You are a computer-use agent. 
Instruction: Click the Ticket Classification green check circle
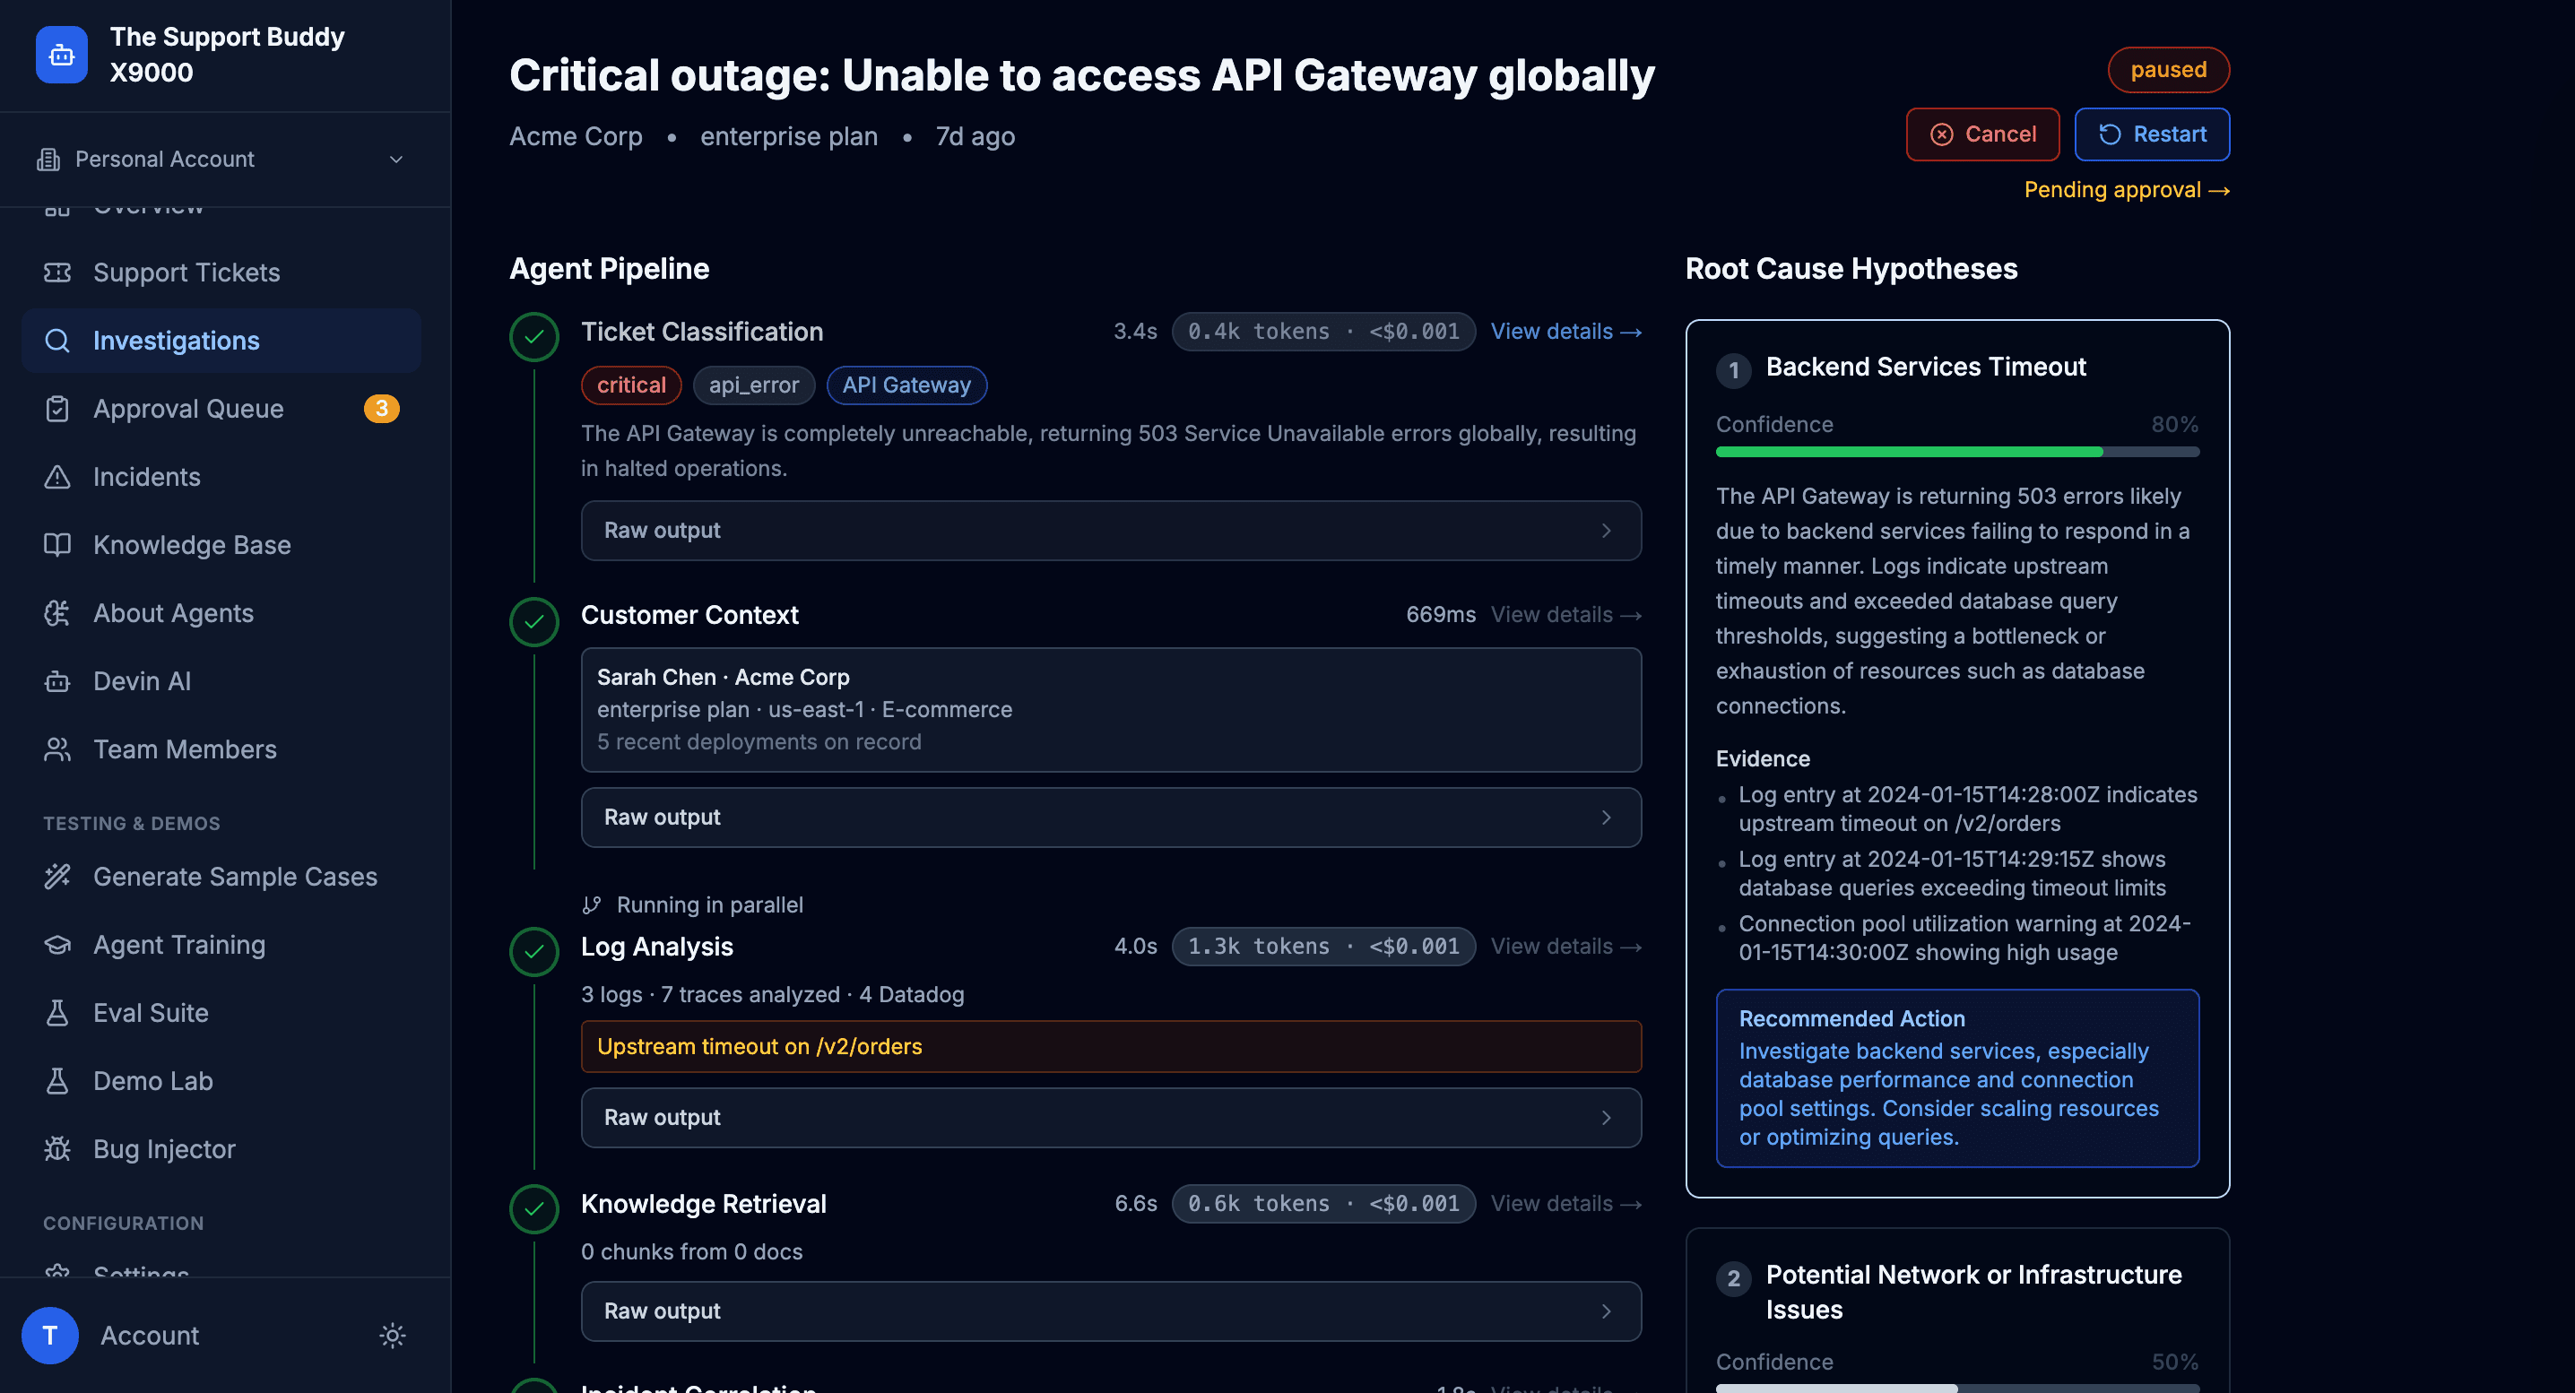[533, 337]
